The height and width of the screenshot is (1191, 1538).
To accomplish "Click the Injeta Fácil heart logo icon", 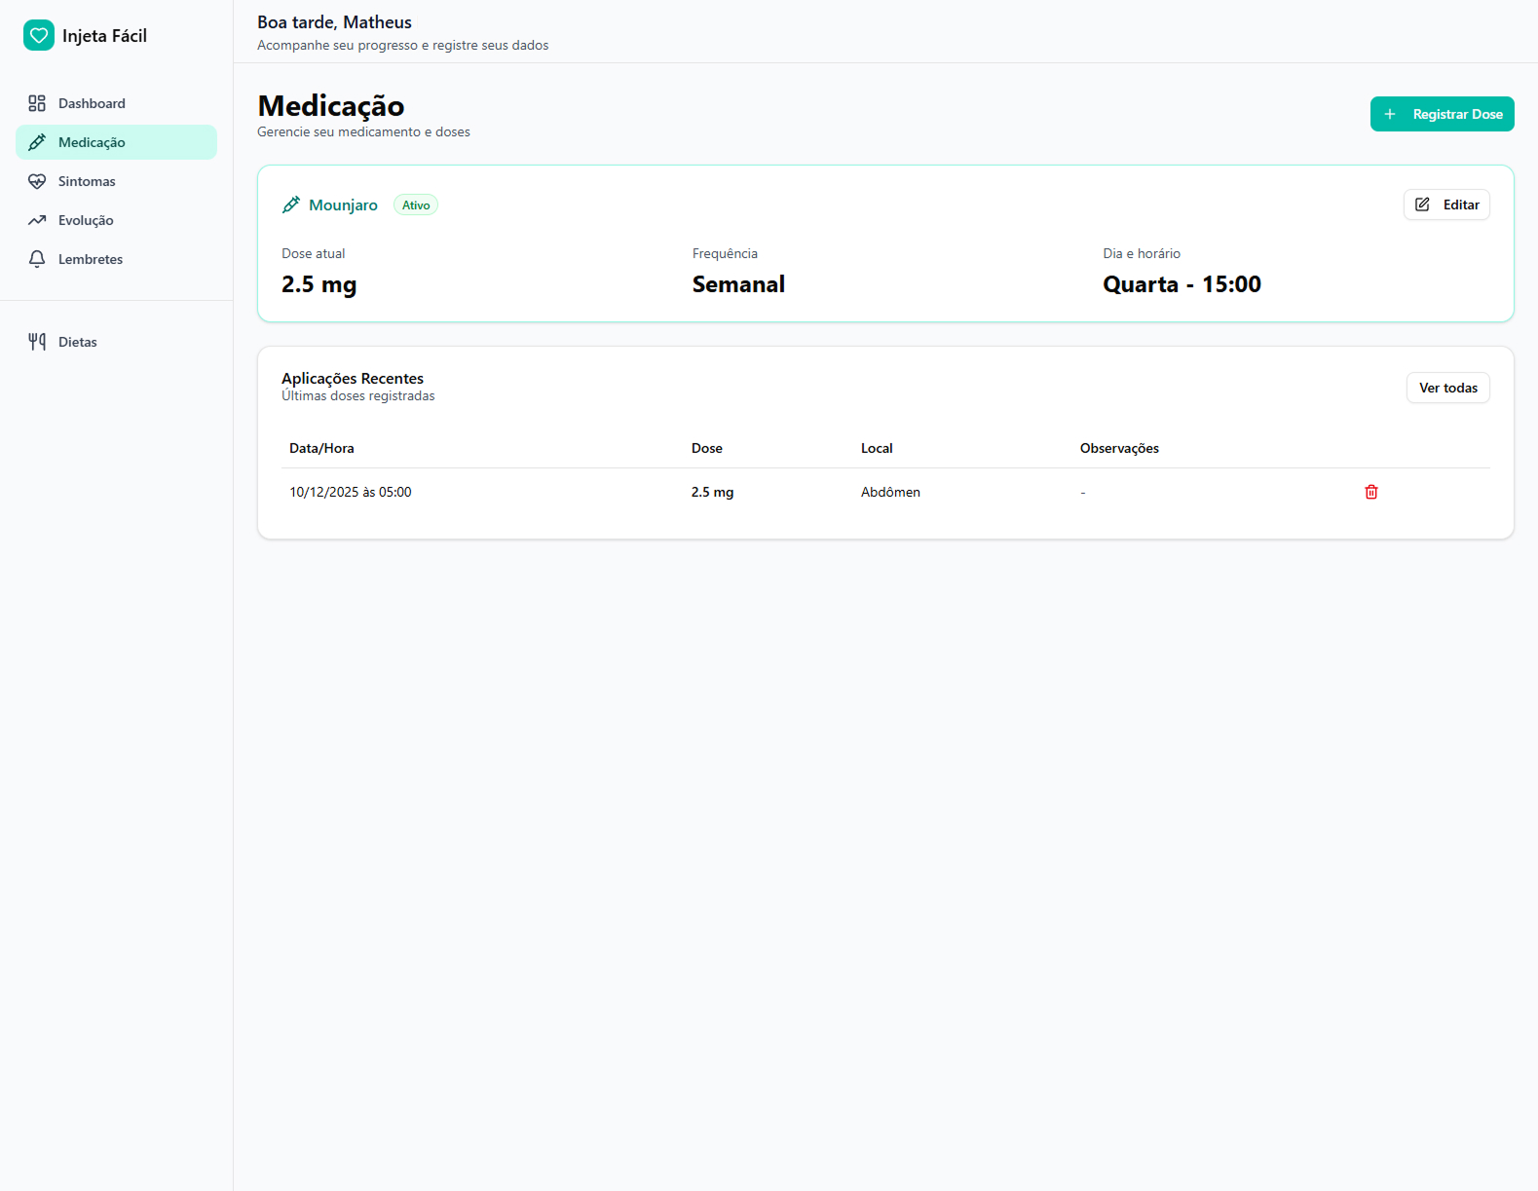I will (x=39, y=36).
